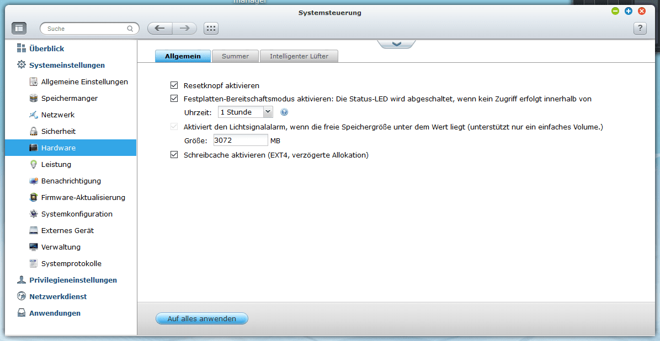This screenshot has width=660, height=341.
Task: Minimize window with green button
Action: click(x=615, y=12)
